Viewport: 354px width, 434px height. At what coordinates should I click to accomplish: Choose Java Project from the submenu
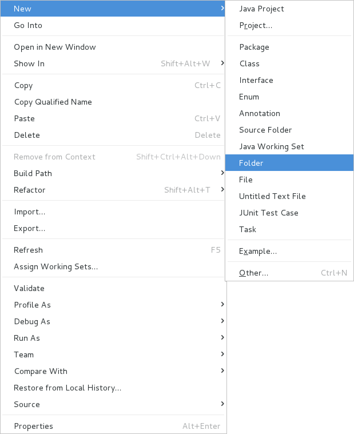pos(289,9)
